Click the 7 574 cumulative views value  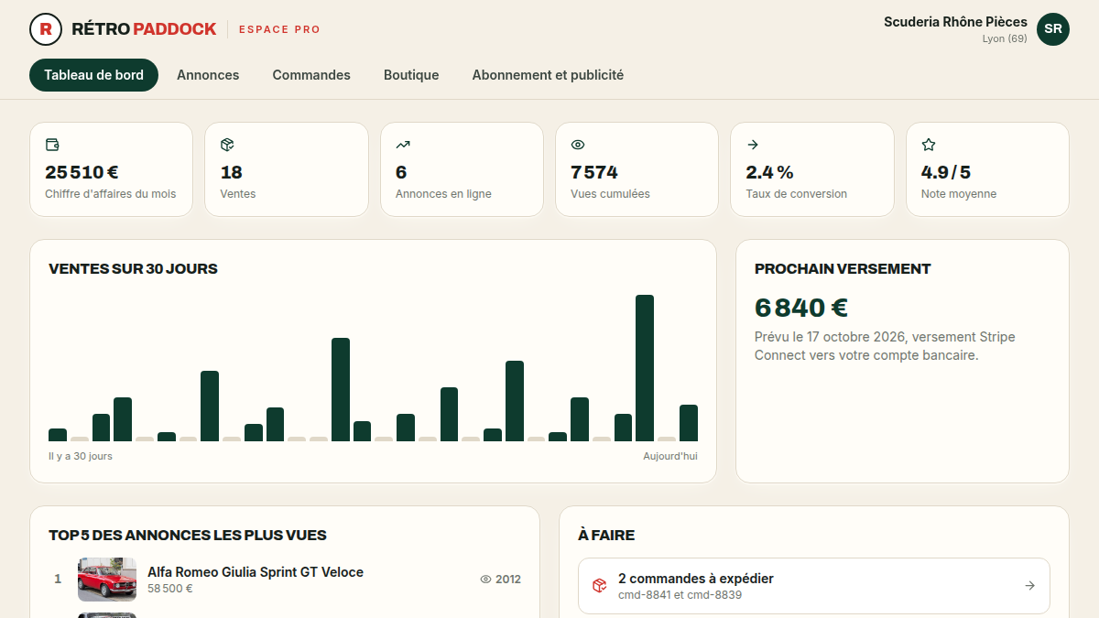click(594, 172)
